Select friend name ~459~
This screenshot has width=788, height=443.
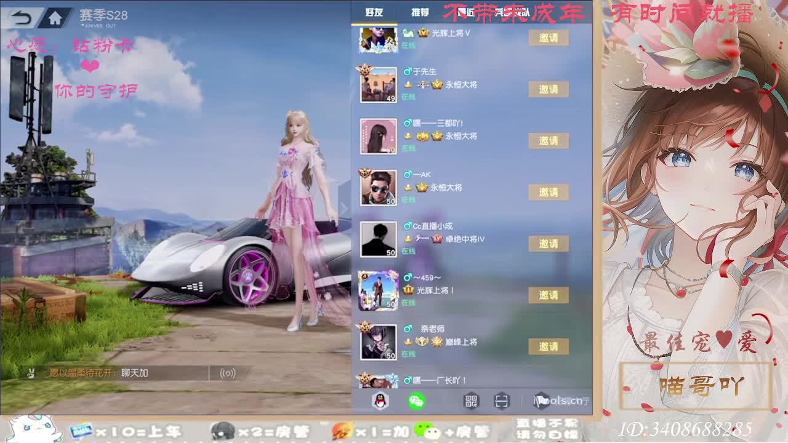click(x=427, y=277)
